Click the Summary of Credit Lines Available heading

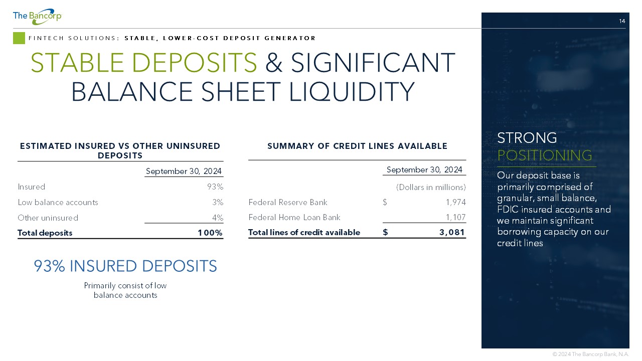pyautogui.click(x=357, y=146)
